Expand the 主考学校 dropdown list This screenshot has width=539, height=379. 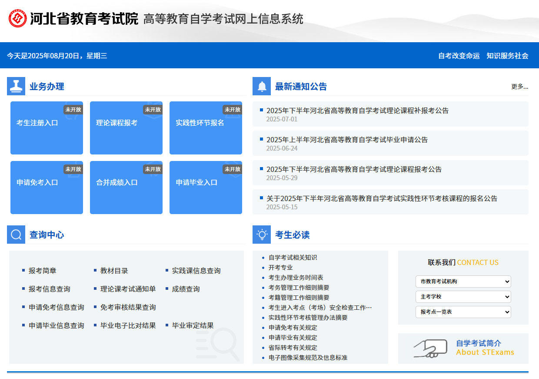(463, 297)
